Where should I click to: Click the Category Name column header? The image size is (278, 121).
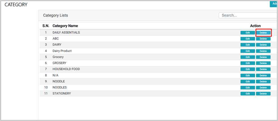click(65, 26)
